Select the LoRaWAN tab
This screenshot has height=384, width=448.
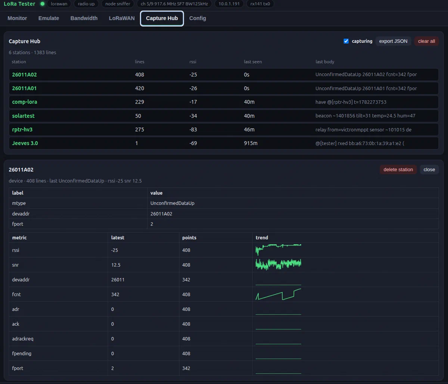(122, 18)
